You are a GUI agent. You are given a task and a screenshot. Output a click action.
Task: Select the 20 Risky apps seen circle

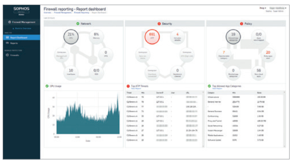click(x=268, y=55)
